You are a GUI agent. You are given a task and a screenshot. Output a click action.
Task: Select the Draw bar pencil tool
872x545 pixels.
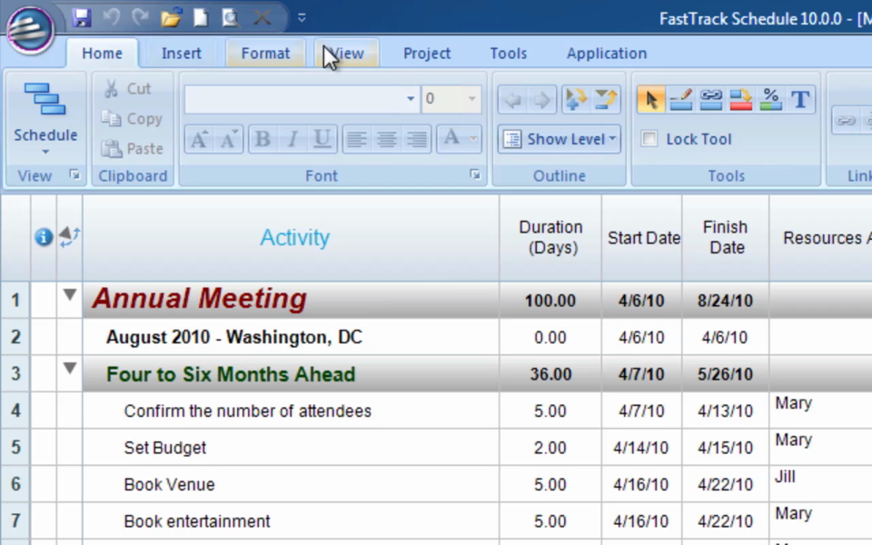pos(681,100)
